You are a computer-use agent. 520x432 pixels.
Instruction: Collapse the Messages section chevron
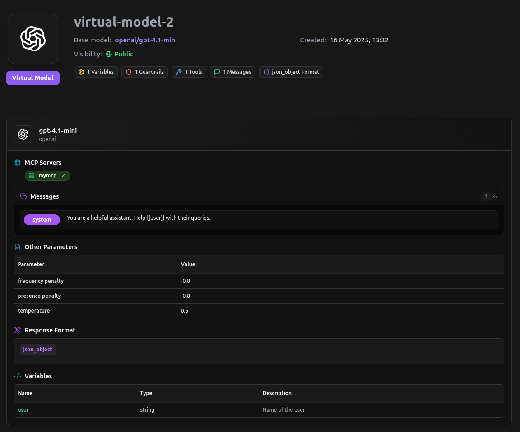pos(495,196)
